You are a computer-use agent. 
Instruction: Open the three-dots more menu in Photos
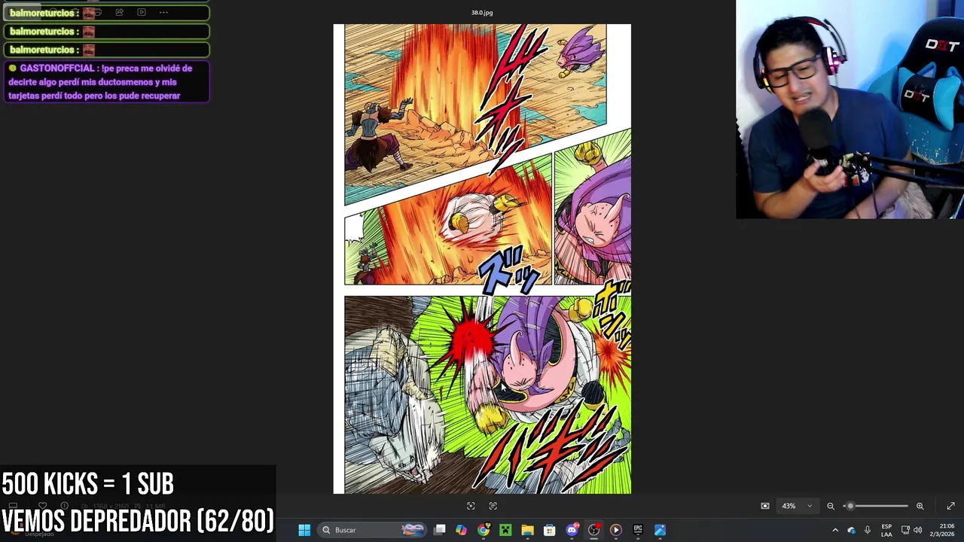[163, 12]
